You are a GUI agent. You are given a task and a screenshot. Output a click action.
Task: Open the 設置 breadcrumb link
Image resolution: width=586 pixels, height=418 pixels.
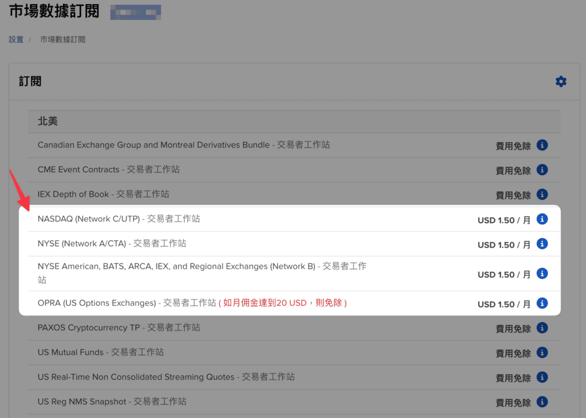[16, 39]
